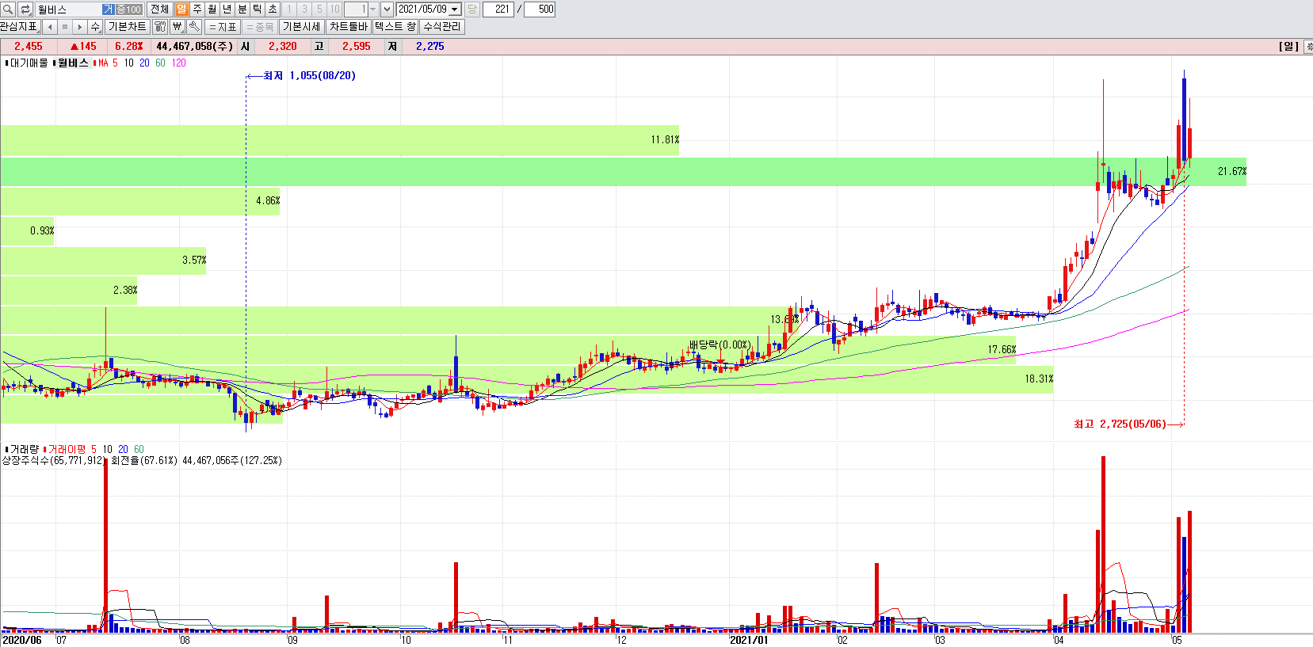Switch chart to weekly 주 candles
The width and height of the screenshot is (1313, 647).
pyautogui.click(x=197, y=10)
